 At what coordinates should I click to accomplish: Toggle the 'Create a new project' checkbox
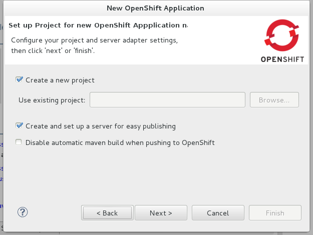(19, 79)
